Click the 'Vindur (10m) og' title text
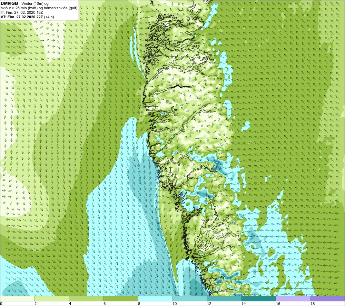The height and width of the screenshot is (306, 345). [x=36, y=4]
